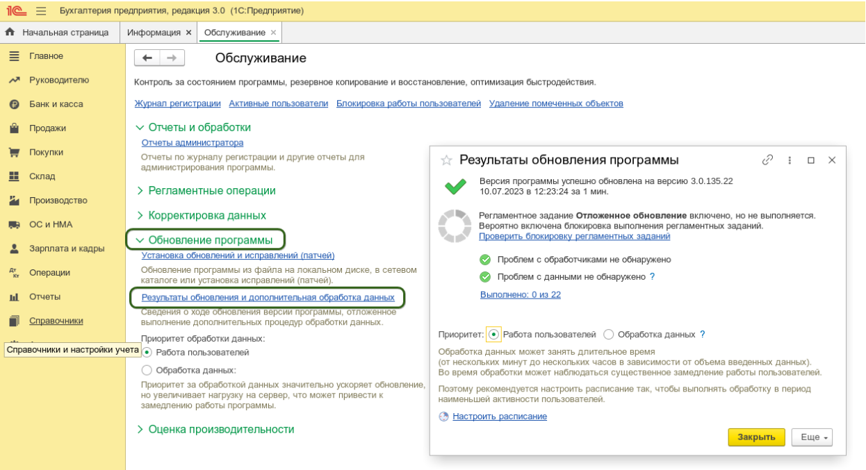Click the home icon of Начальная страница
This screenshot has width=866, height=470.
[x=10, y=32]
